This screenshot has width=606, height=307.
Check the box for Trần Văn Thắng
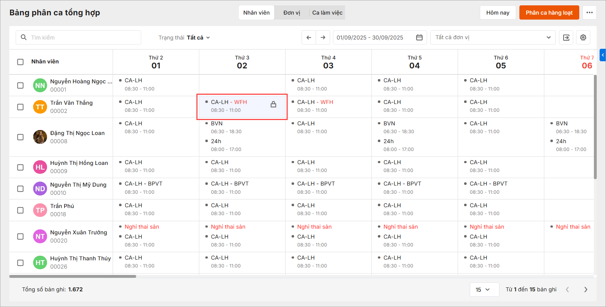pos(21,107)
